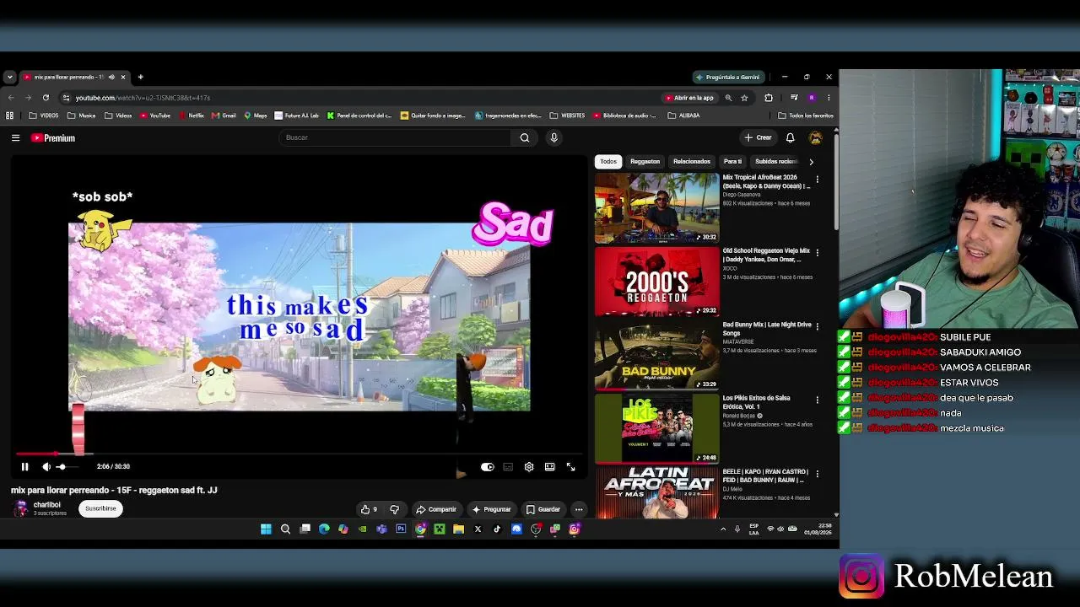Open Los Pikis Exitos de Salsa title
The height and width of the screenshot is (607, 1080).
point(756,402)
